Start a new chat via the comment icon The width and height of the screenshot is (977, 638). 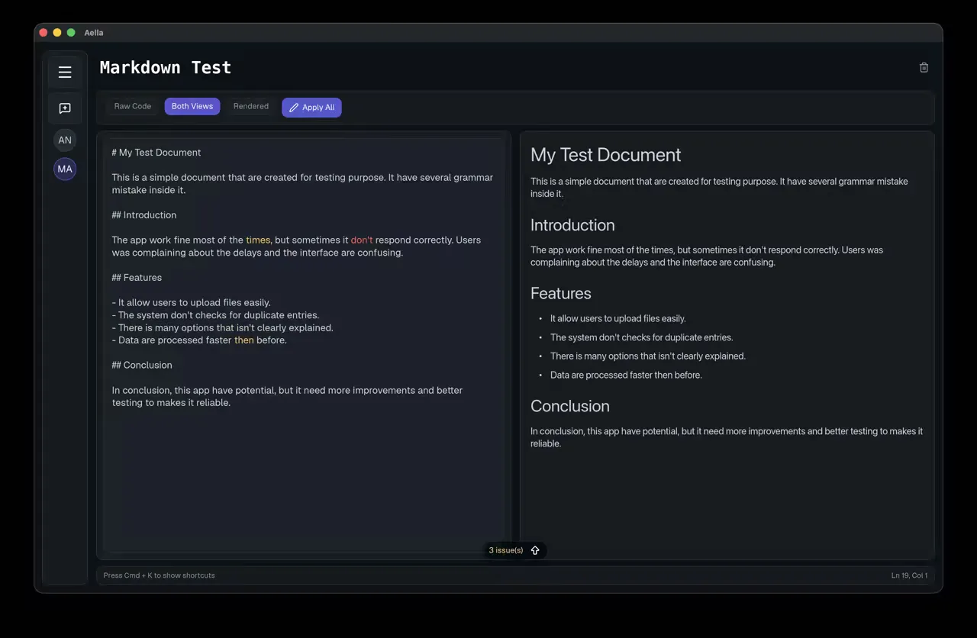pyautogui.click(x=64, y=108)
